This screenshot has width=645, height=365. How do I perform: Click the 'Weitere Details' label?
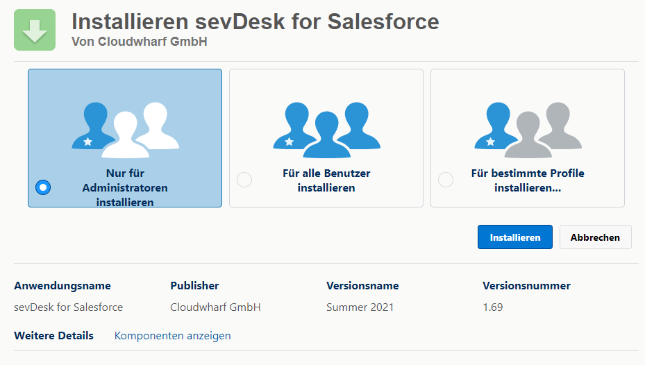coord(53,336)
